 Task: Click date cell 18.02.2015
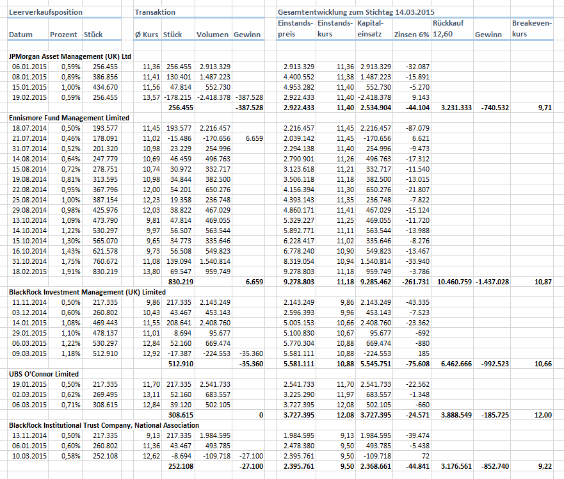pos(29,272)
